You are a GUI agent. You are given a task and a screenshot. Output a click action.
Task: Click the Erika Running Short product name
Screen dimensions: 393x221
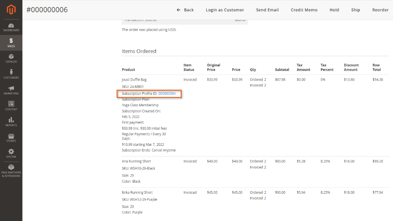(137, 193)
